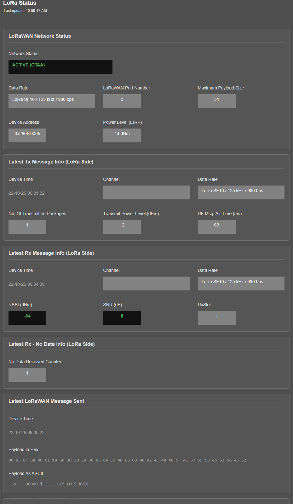Click the Last update 10:09:17 AM timestamp

coord(25,11)
